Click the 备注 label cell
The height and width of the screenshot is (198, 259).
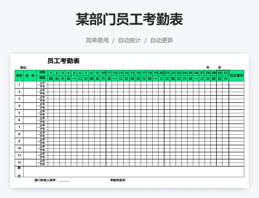coord(19,172)
